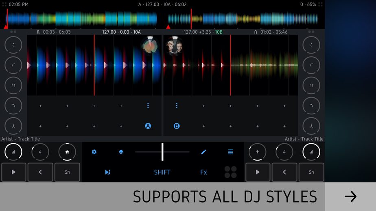Seek in right deck overview waveform
The width and height of the screenshot is (376, 211).
point(243,19)
